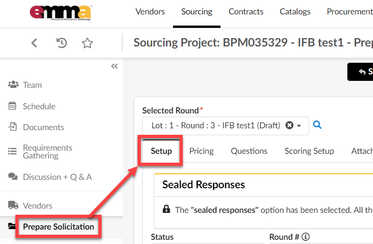Open Documents in the sidebar

tap(43, 127)
